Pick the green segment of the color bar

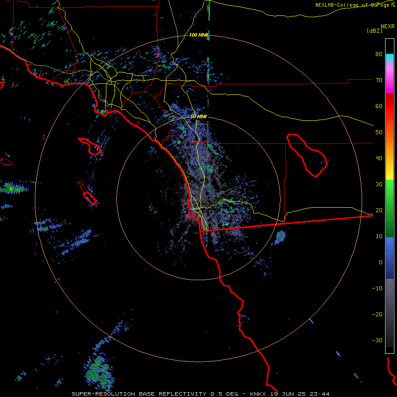click(x=390, y=208)
